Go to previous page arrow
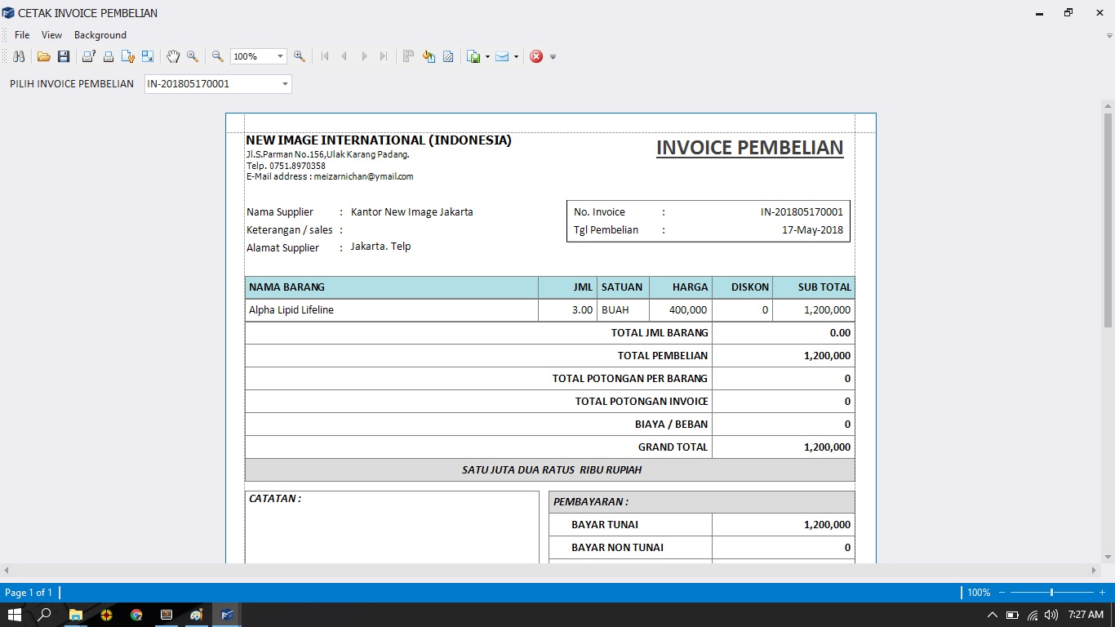The image size is (1115, 627). coord(344,56)
